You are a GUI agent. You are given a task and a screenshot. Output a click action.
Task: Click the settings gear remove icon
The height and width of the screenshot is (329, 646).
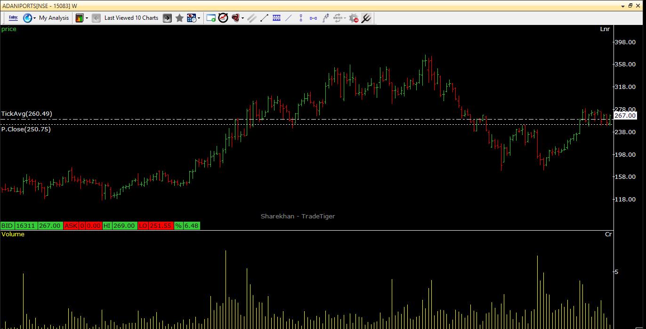tap(354, 18)
